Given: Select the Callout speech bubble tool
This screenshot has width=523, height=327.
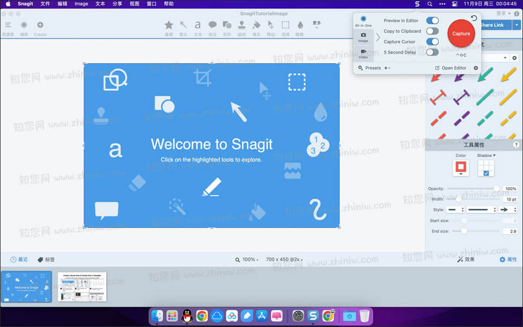Looking at the screenshot, I should (212, 25).
